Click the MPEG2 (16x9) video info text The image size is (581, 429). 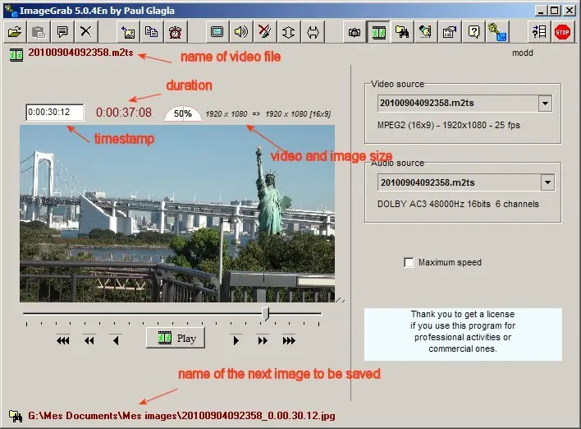448,125
